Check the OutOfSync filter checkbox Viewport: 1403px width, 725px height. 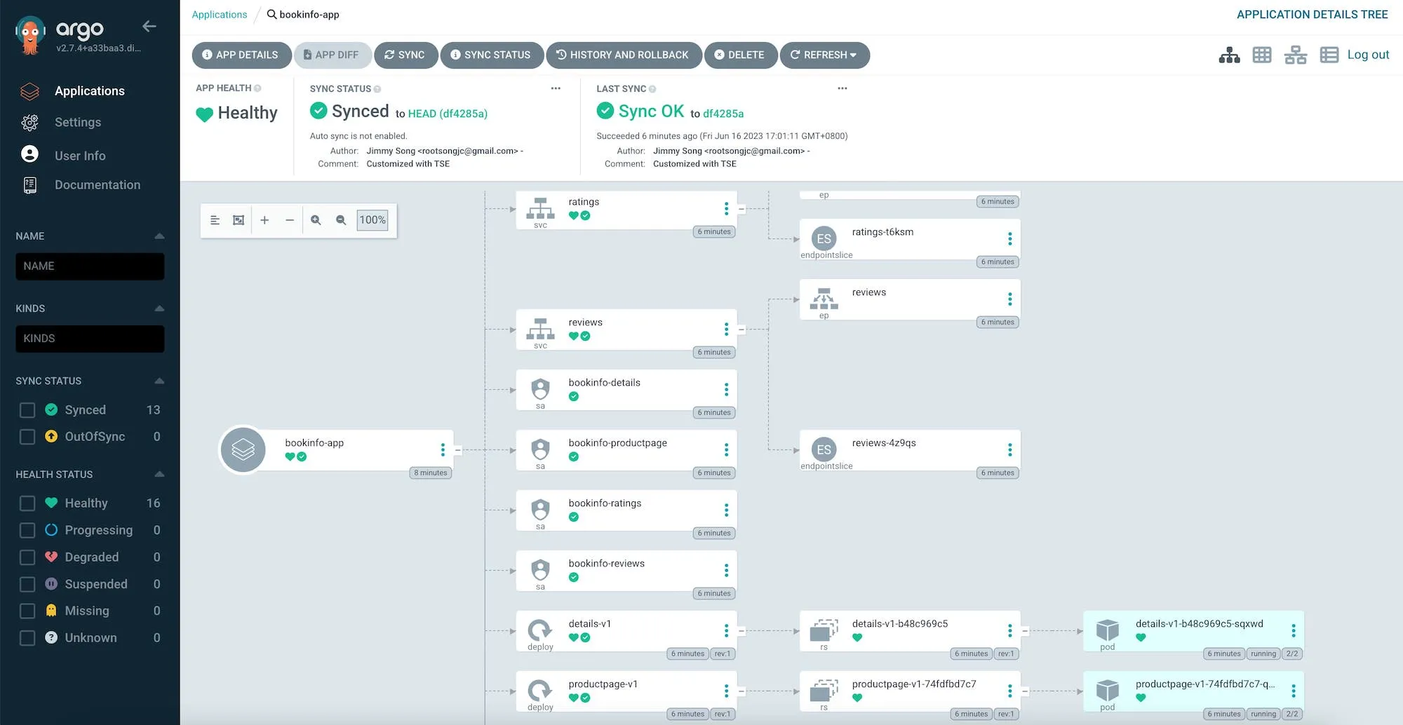pos(27,437)
